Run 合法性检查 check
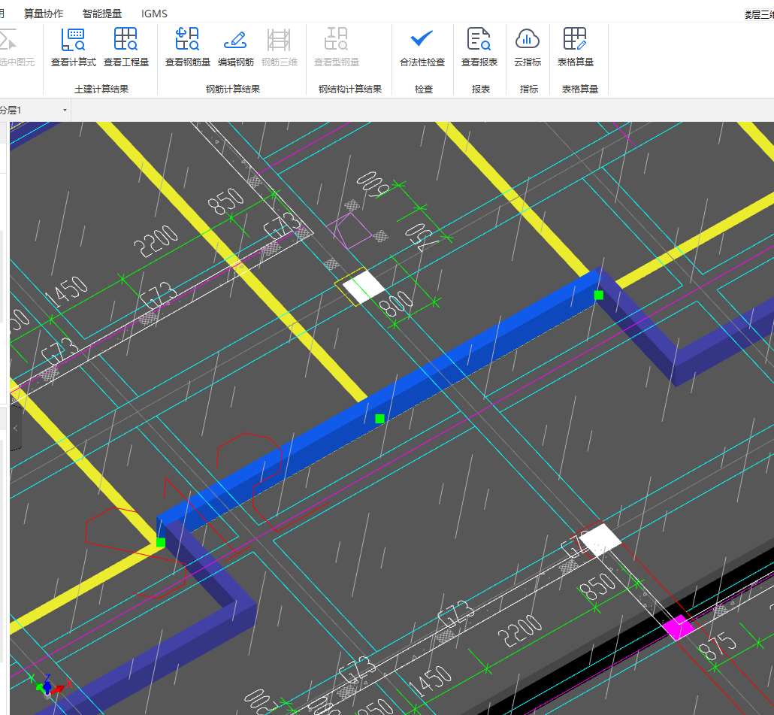 (422, 47)
